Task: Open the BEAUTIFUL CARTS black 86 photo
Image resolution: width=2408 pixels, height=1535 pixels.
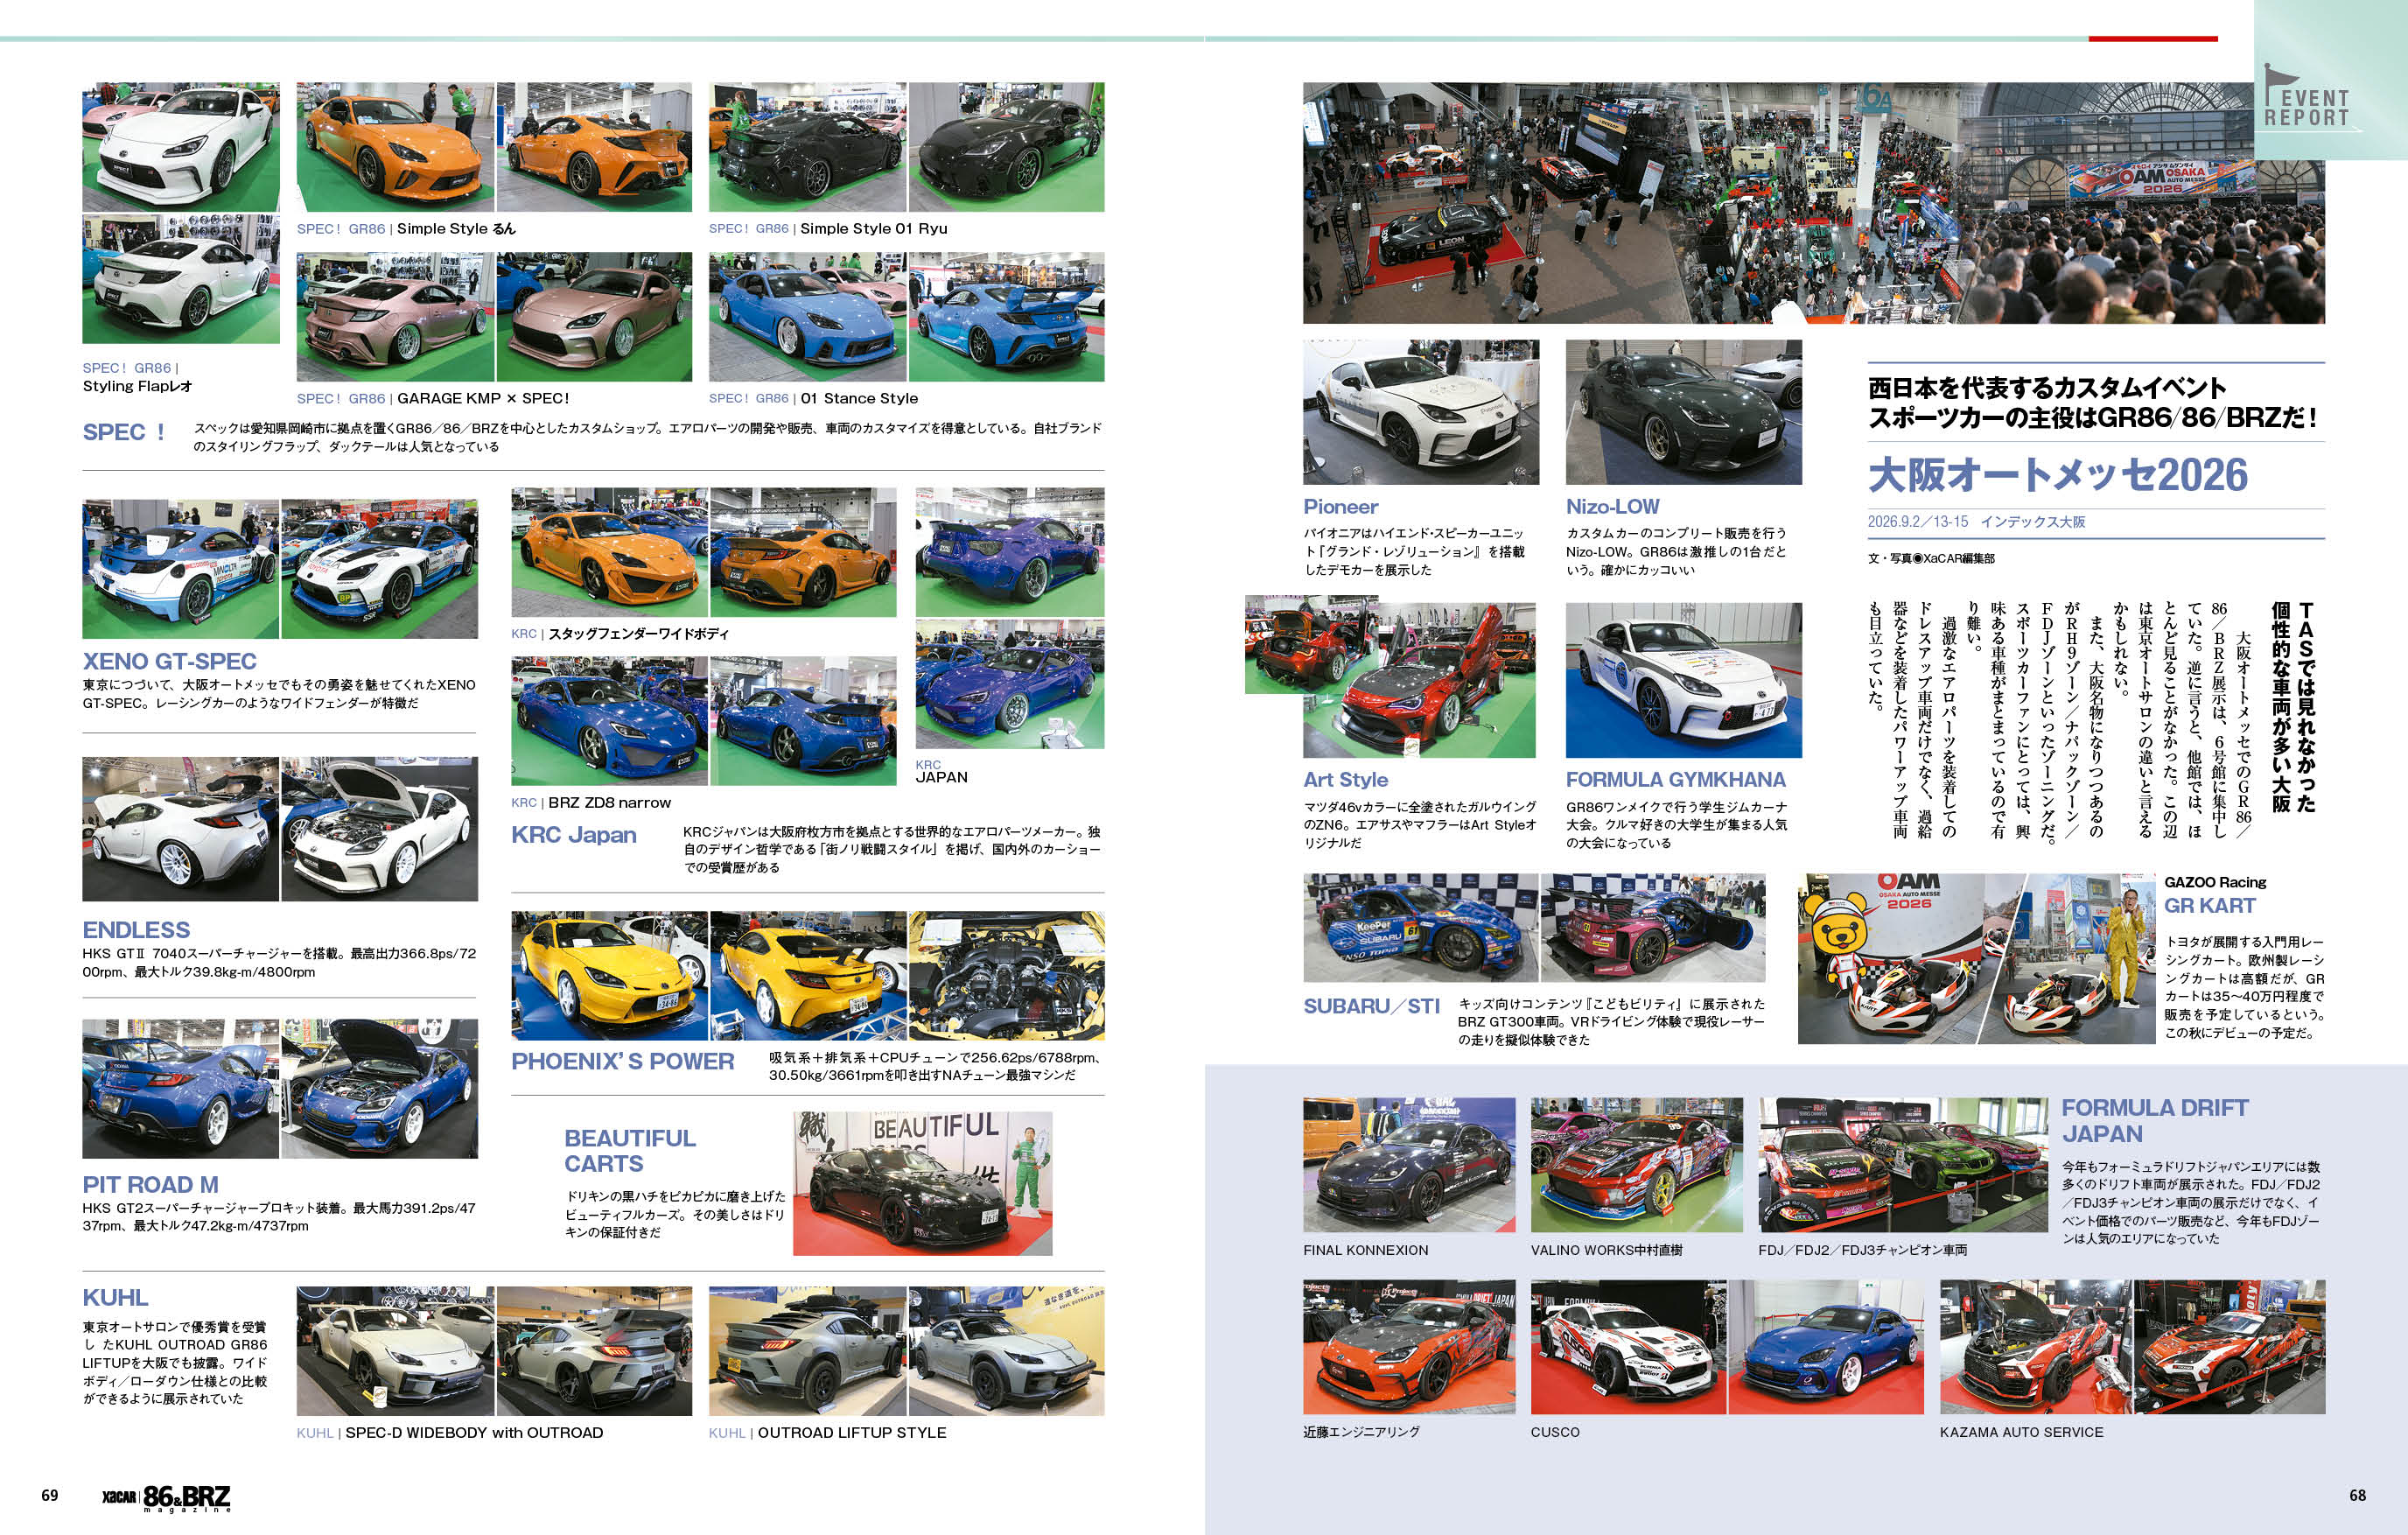Action: [x=921, y=1183]
